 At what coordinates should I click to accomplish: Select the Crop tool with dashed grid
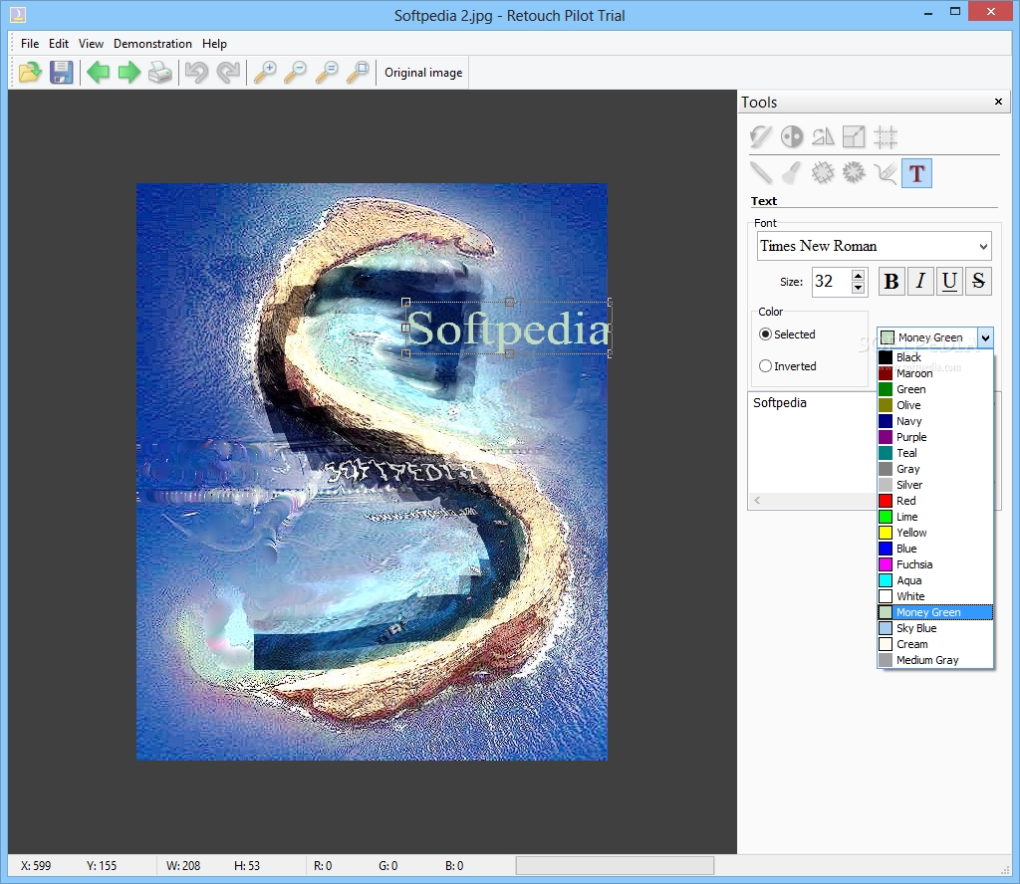coord(886,136)
